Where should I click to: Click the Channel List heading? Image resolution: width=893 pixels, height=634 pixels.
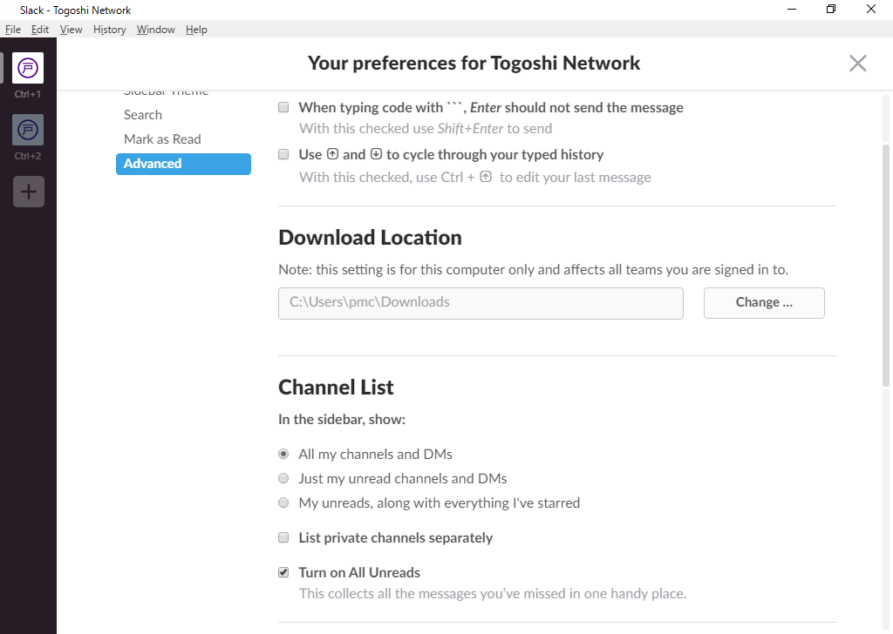[336, 388]
